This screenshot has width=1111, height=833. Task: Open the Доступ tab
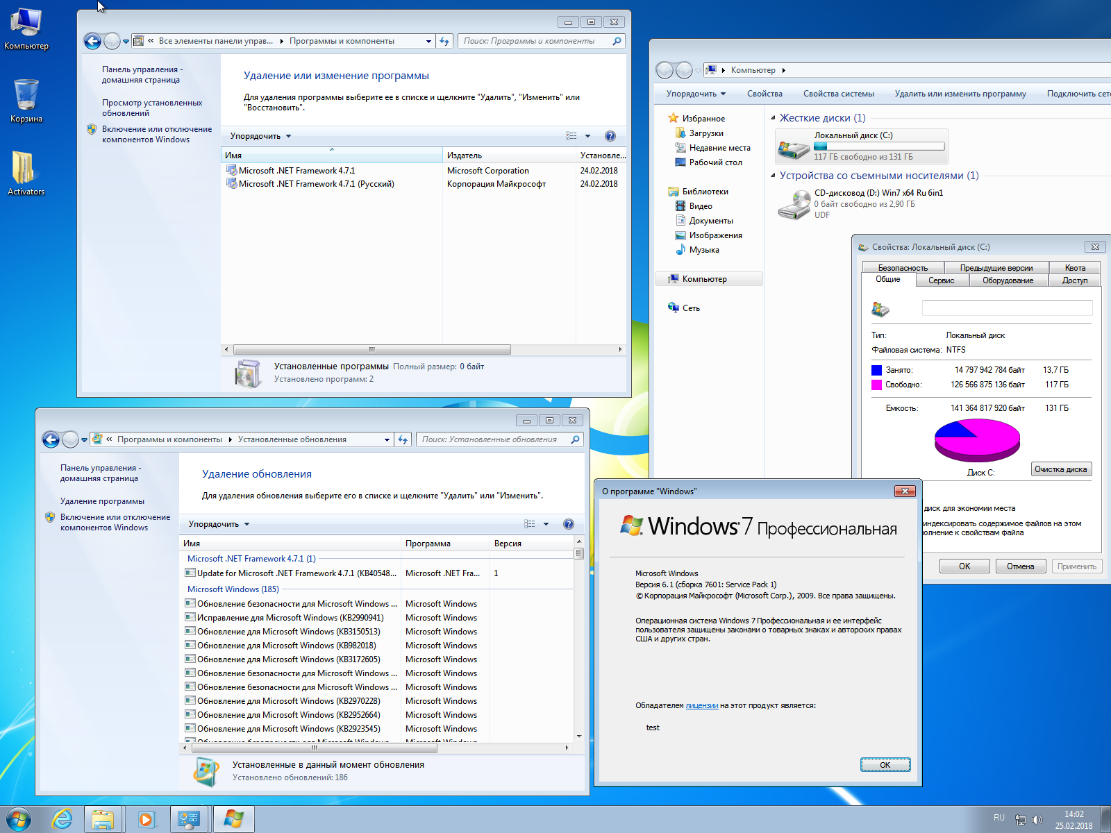(1075, 280)
